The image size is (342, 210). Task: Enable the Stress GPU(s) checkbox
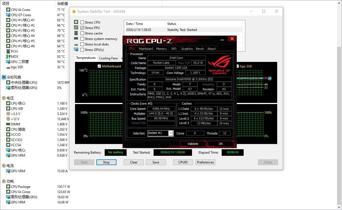82,50
